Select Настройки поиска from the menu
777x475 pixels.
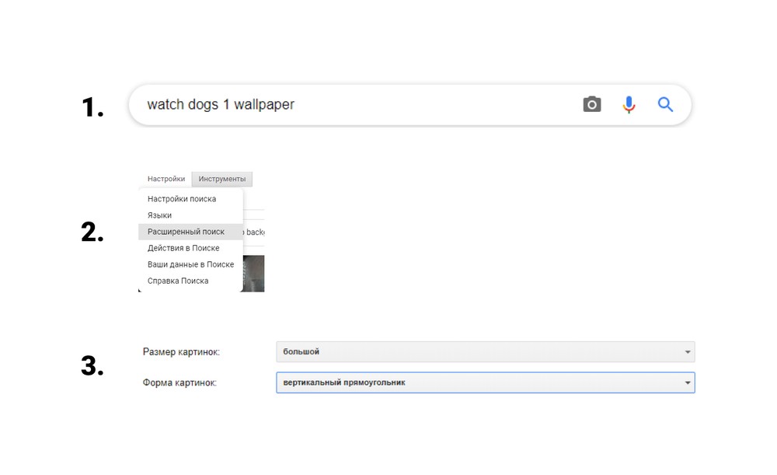[182, 199]
